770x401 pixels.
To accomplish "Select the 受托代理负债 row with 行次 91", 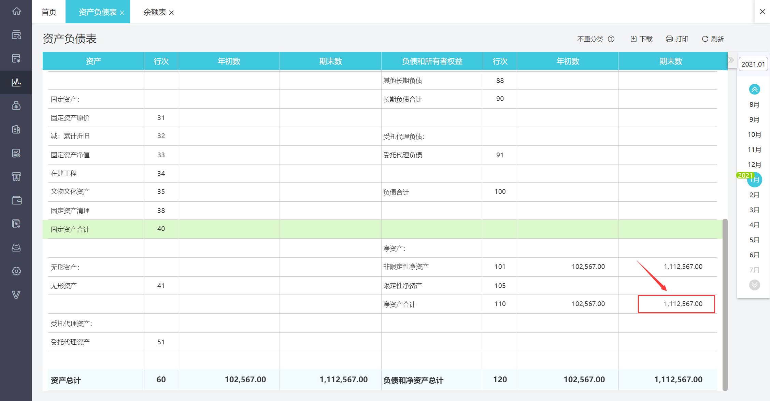I will pos(402,155).
